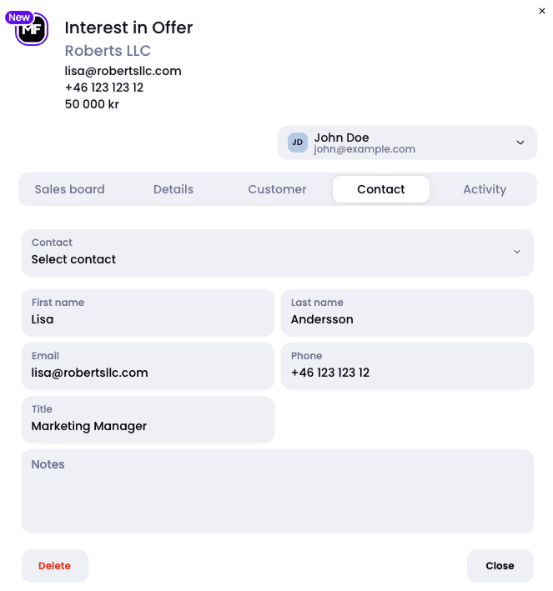Switch to the Sales board tab

point(69,189)
